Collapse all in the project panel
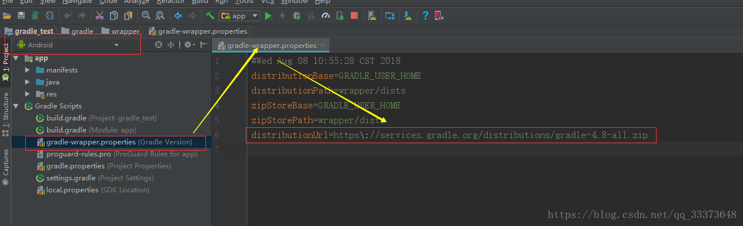 pyautogui.click(x=171, y=45)
